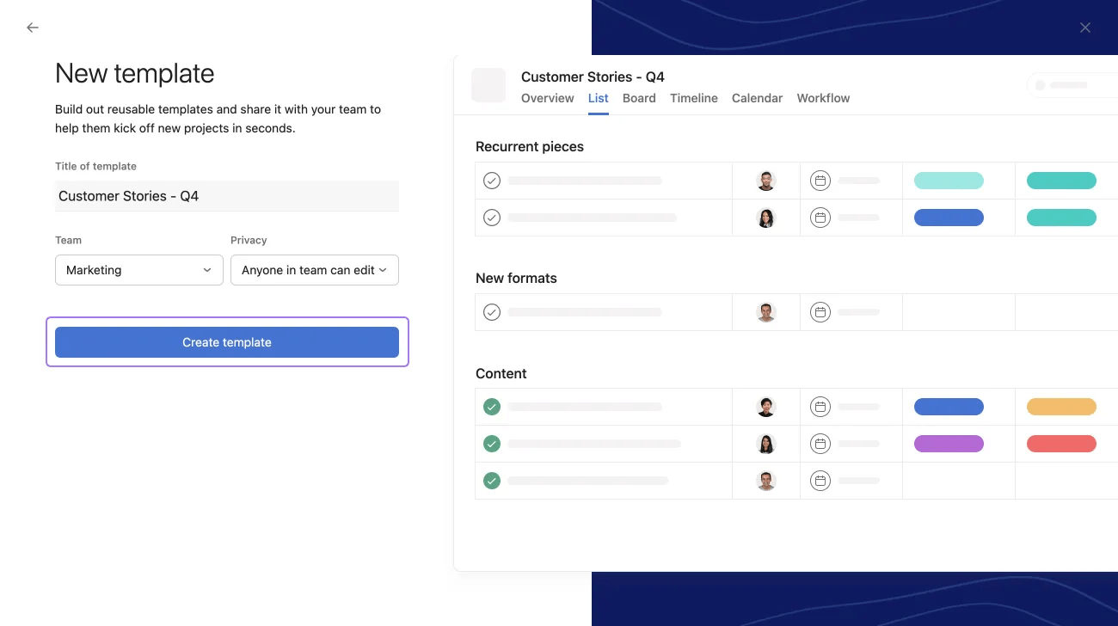Click assignee avatar in first Content row

(766, 407)
